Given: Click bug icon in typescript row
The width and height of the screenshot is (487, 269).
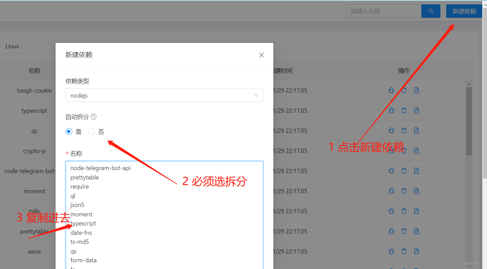Looking at the screenshot, I should [x=391, y=110].
